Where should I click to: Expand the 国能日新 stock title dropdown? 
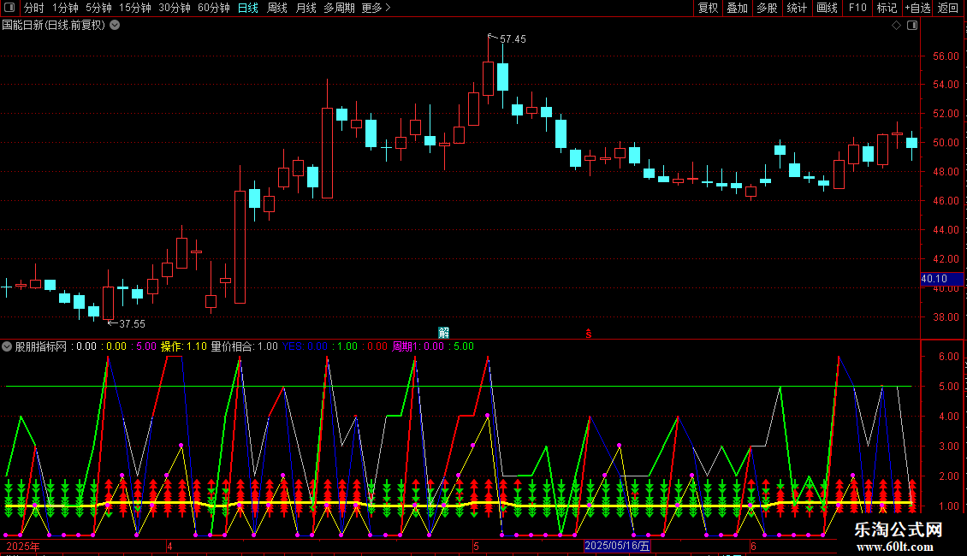115,25
